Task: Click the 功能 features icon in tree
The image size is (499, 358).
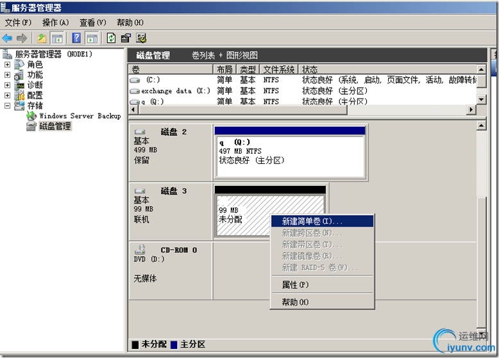Action: click(x=19, y=75)
